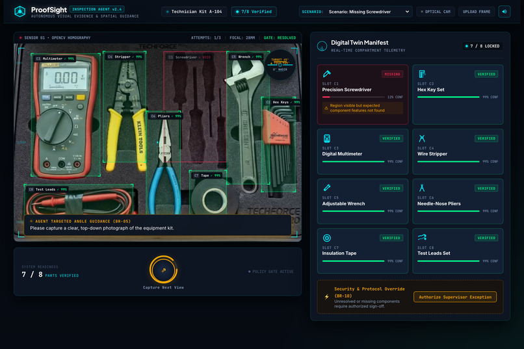524x349 pixels.
Task: Click the Digital Twin Manifest circular icon
Action: pyautogui.click(x=322, y=46)
